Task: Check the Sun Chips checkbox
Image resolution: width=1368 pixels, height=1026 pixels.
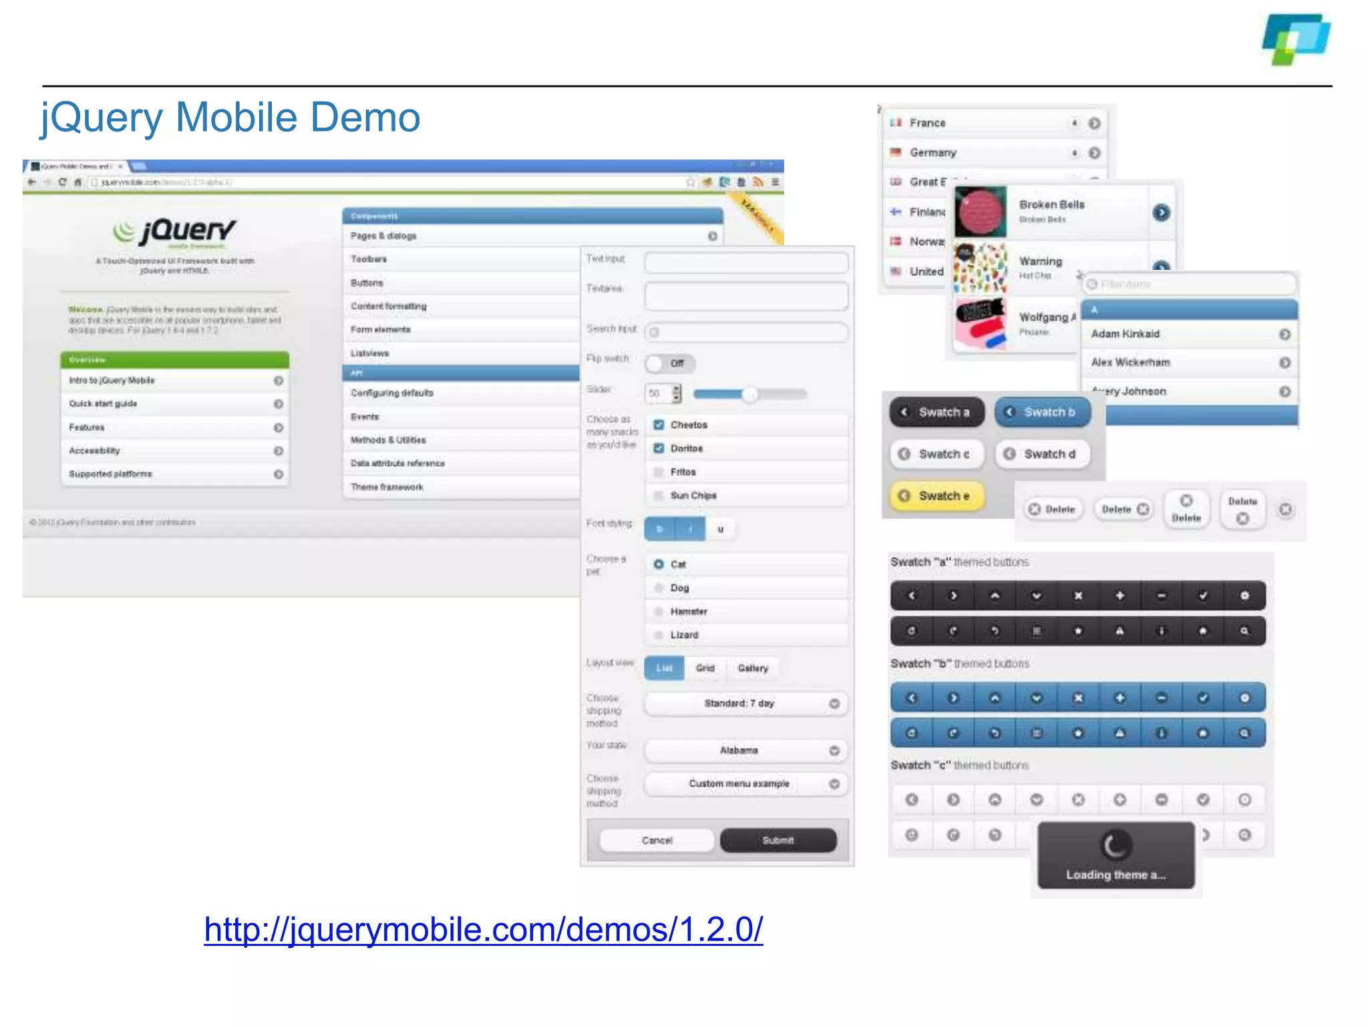Action: click(x=659, y=495)
